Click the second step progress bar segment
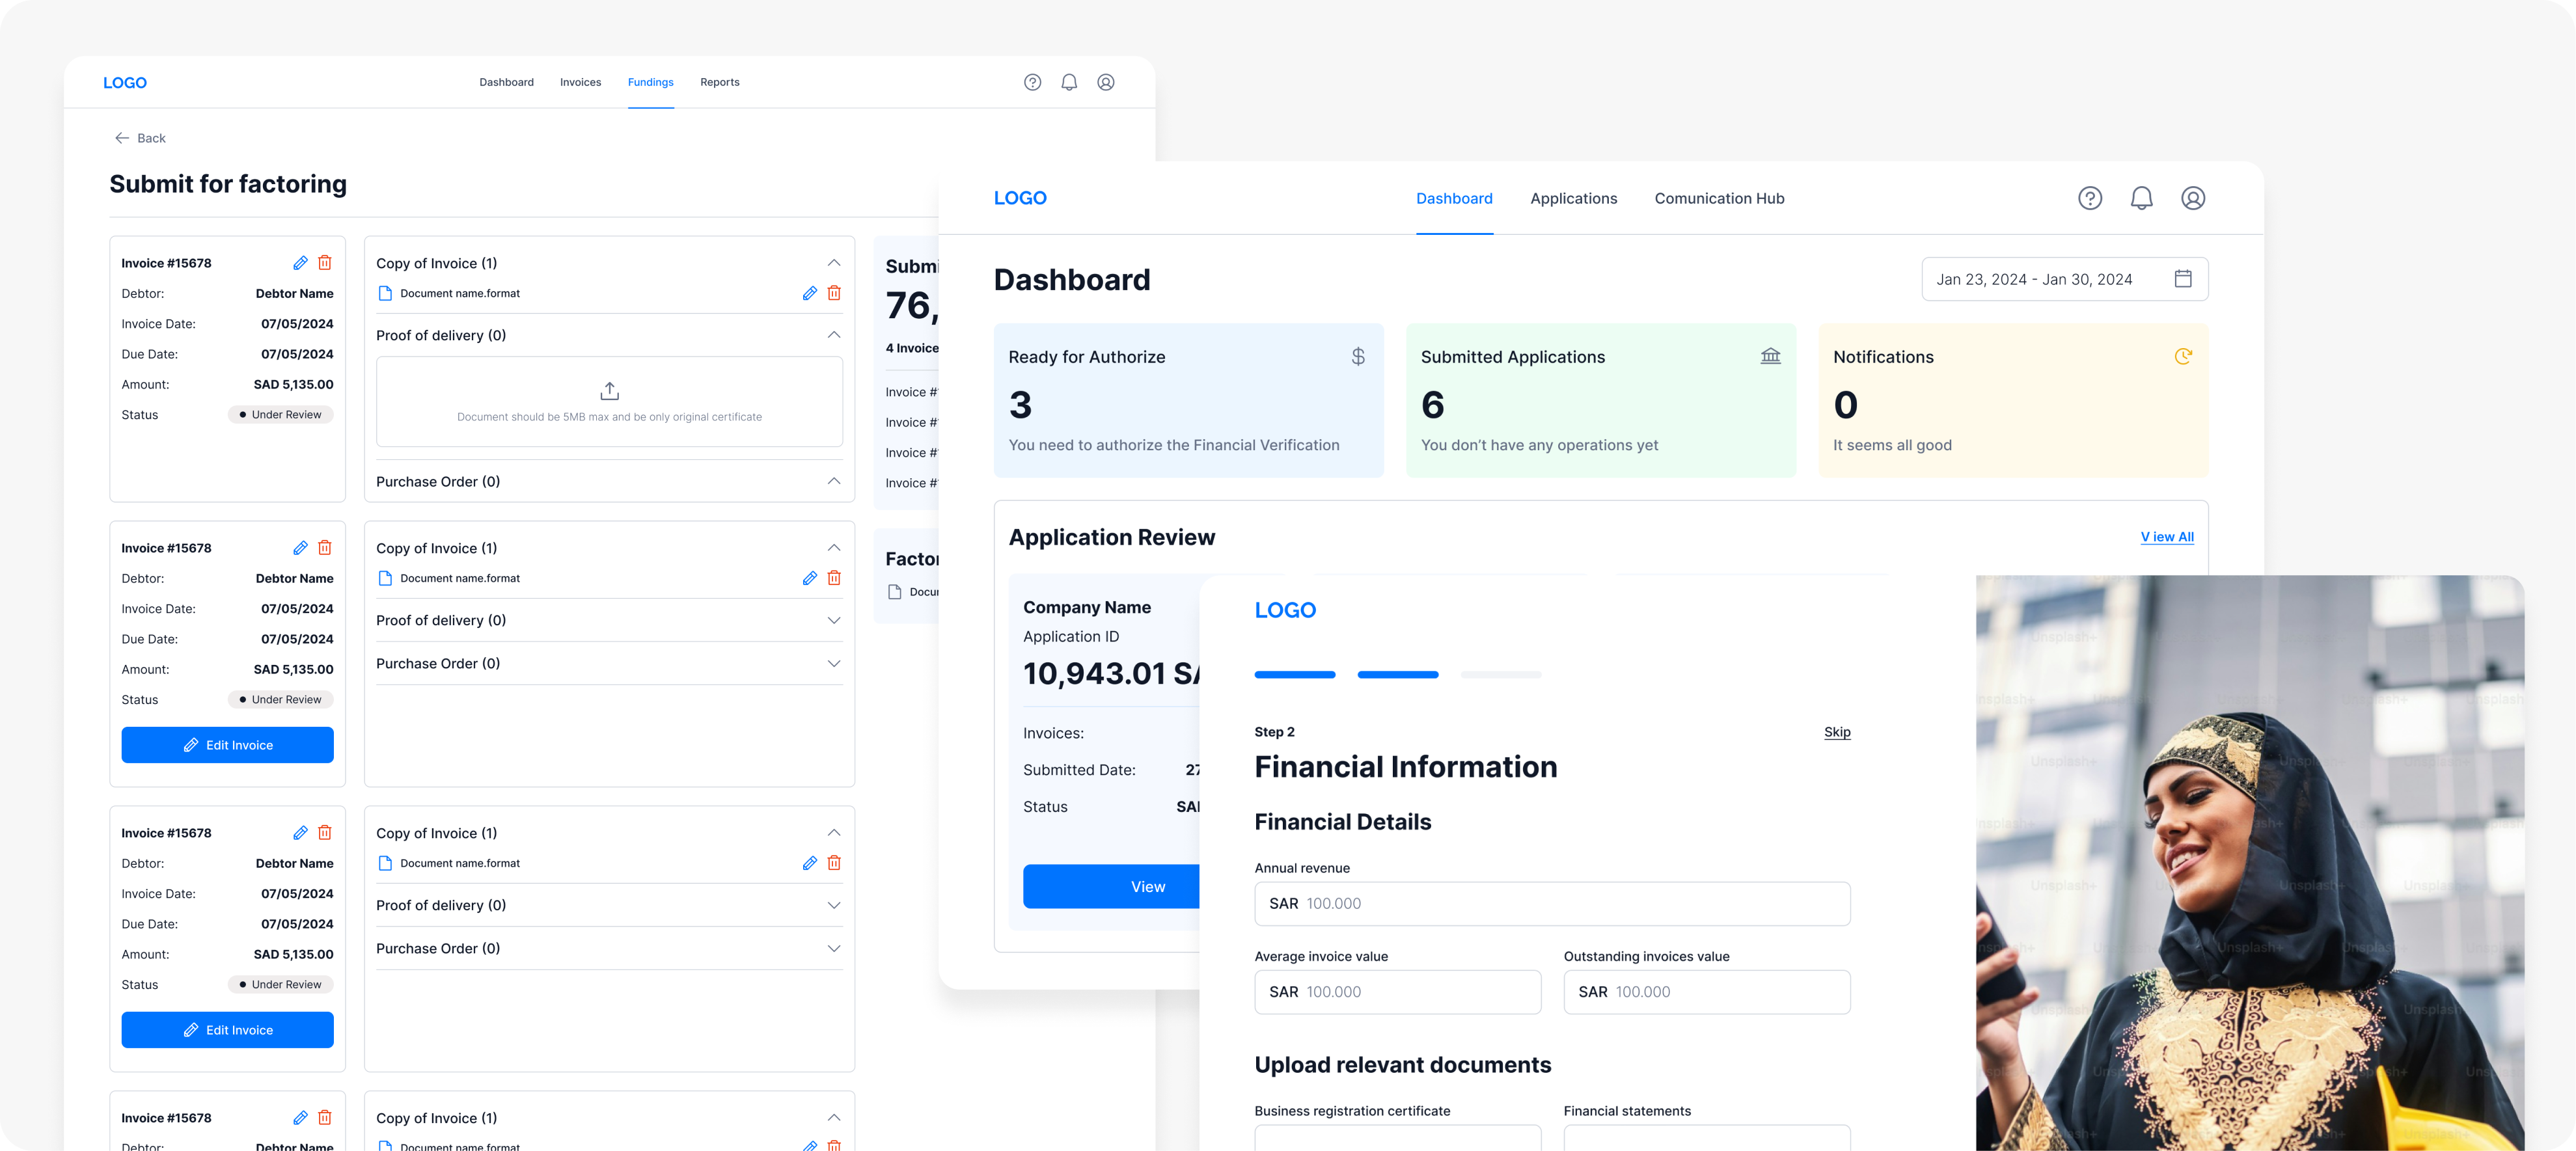This screenshot has width=2576, height=1151. (1397, 674)
